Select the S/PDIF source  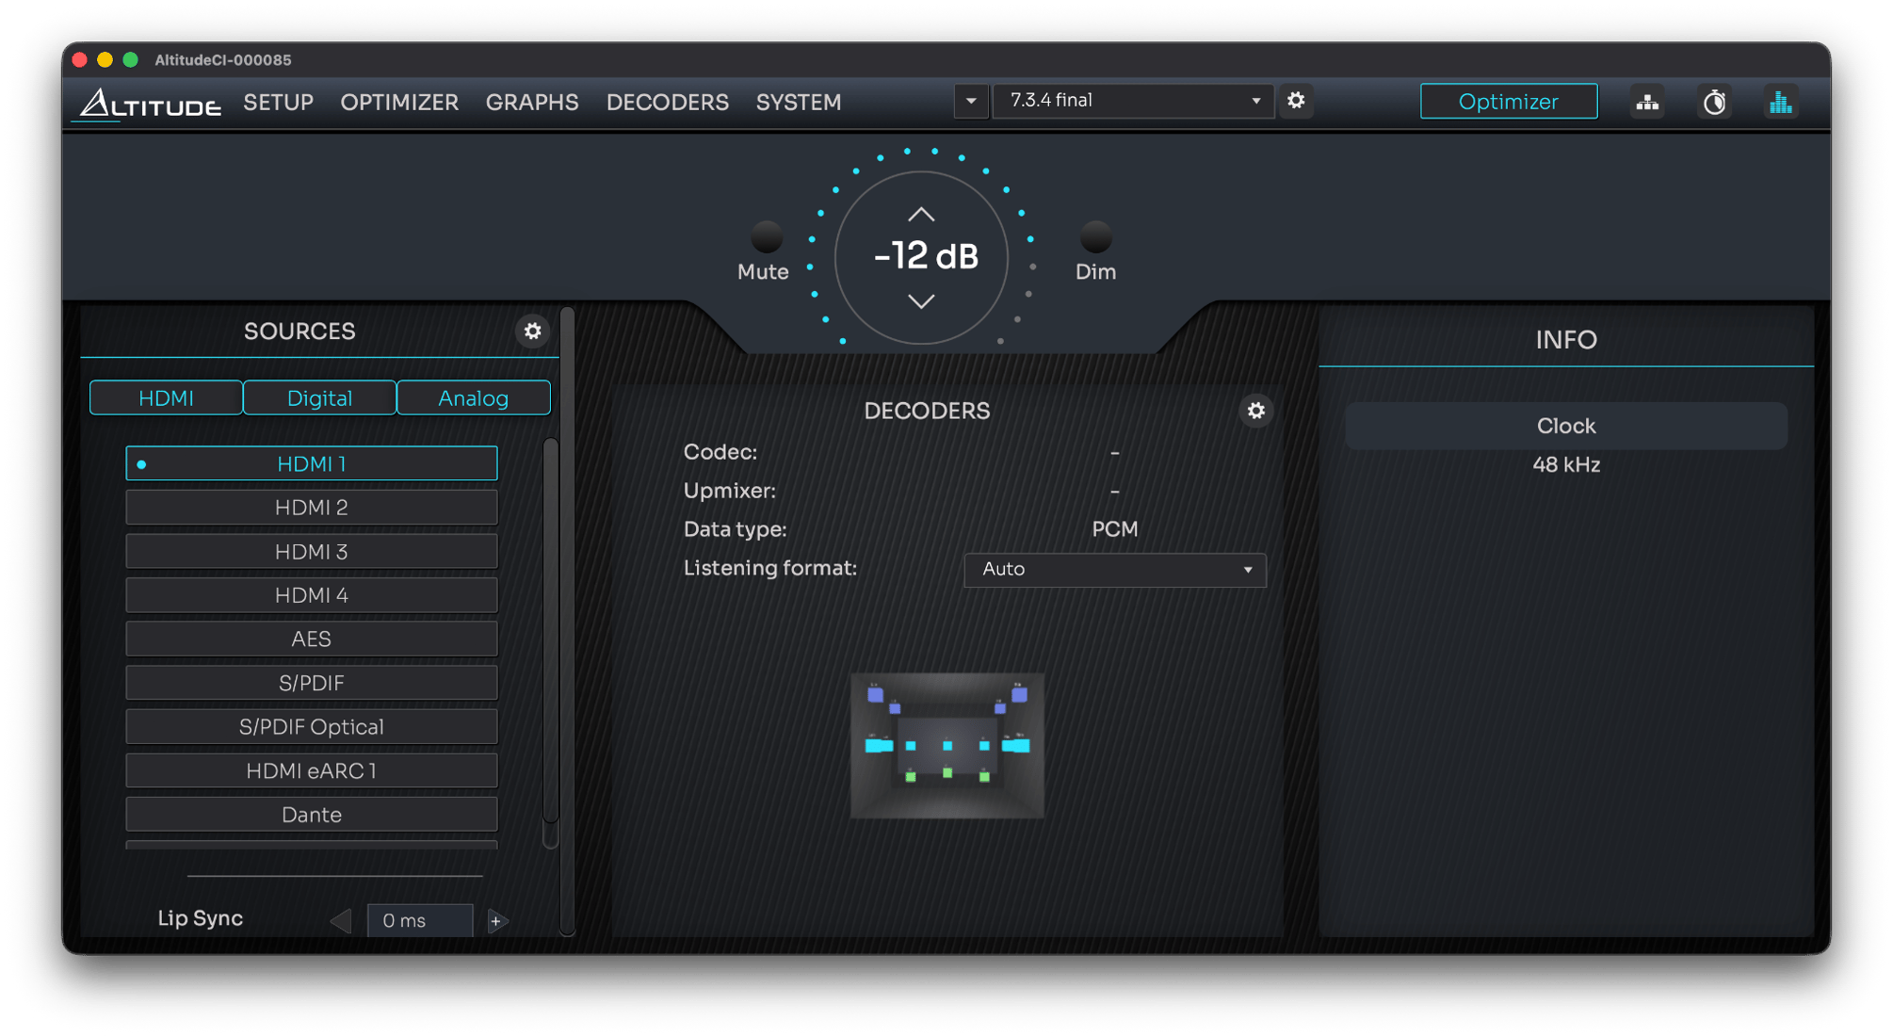click(312, 683)
